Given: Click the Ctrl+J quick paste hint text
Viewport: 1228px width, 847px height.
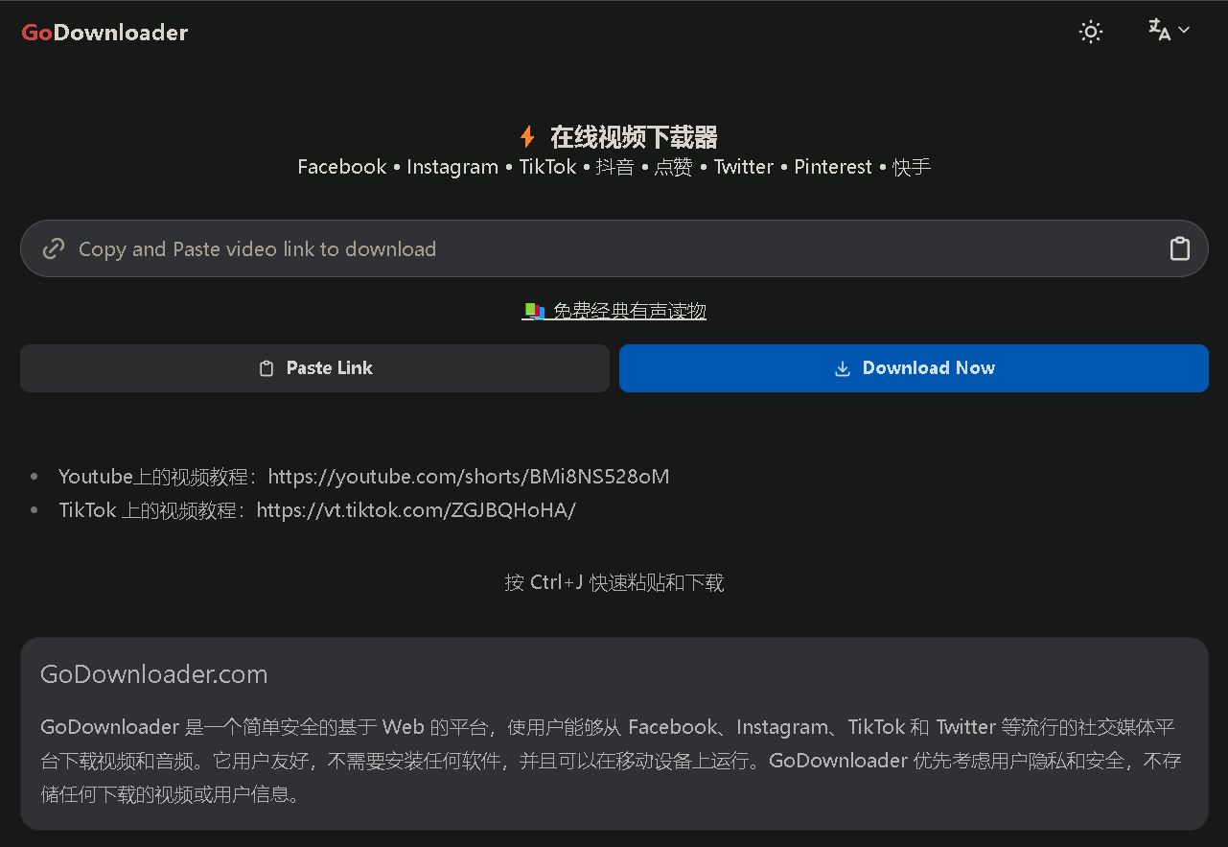Looking at the screenshot, I should (614, 582).
